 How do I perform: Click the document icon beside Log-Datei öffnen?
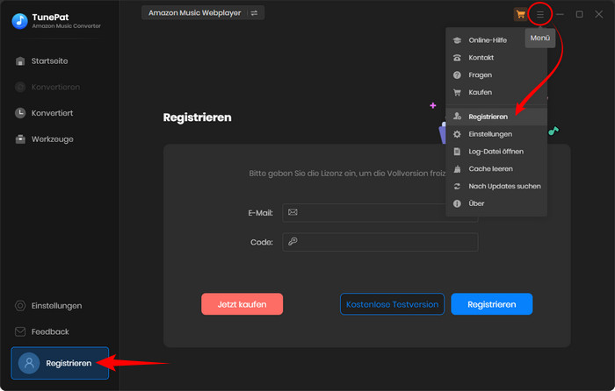click(x=457, y=152)
